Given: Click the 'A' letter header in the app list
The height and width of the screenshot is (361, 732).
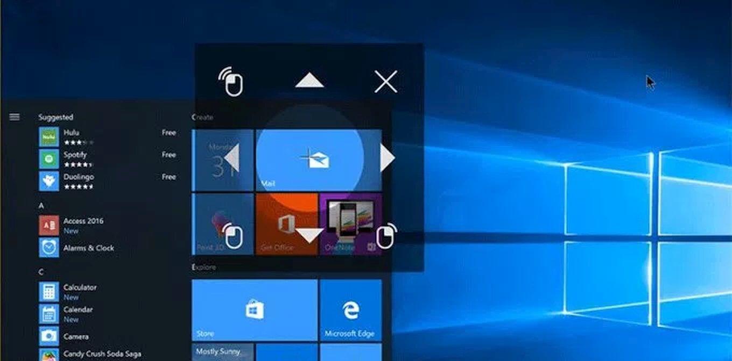Looking at the screenshot, I should pos(41,205).
